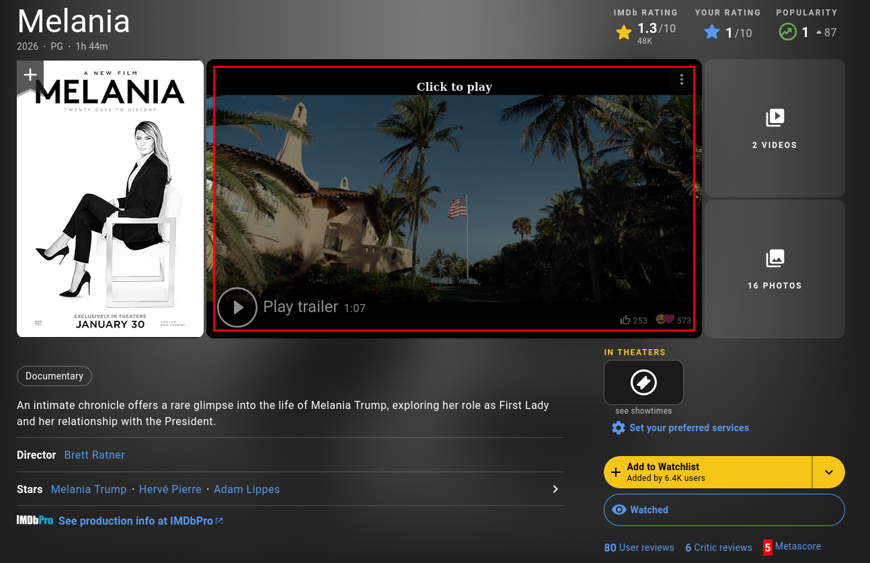Add the movie to Watchlist
This screenshot has width=870, height=563.
coord(707,472)
